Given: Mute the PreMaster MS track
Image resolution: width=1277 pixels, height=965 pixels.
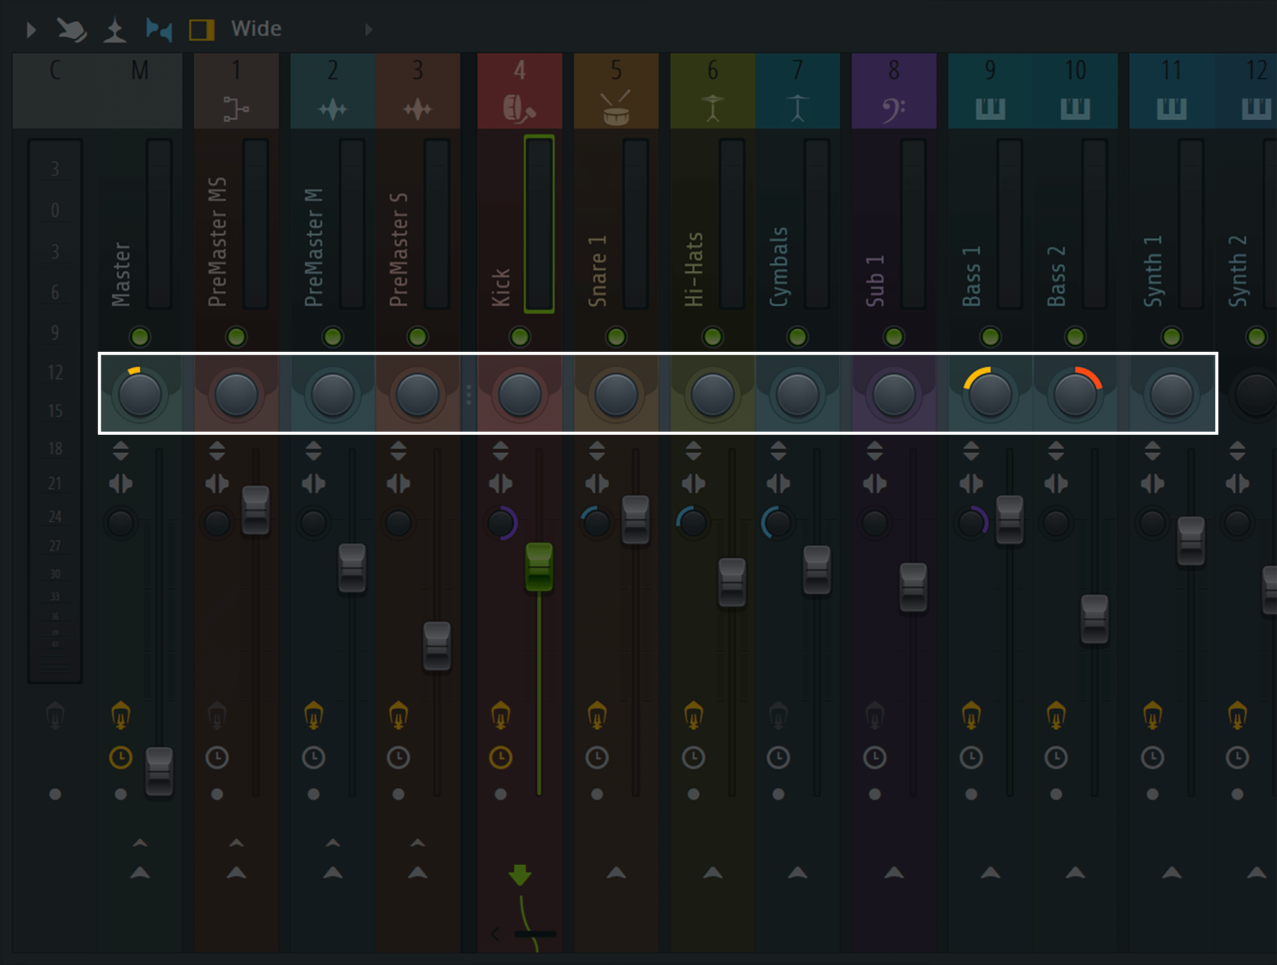Looking at the screenshot, I should click(236, 337).
